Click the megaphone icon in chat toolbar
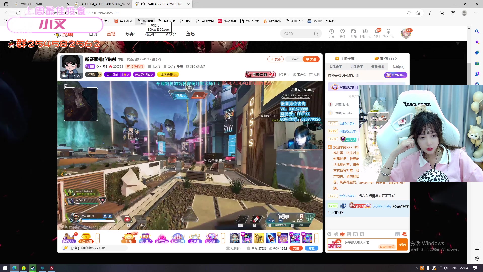 coord(336,234)
